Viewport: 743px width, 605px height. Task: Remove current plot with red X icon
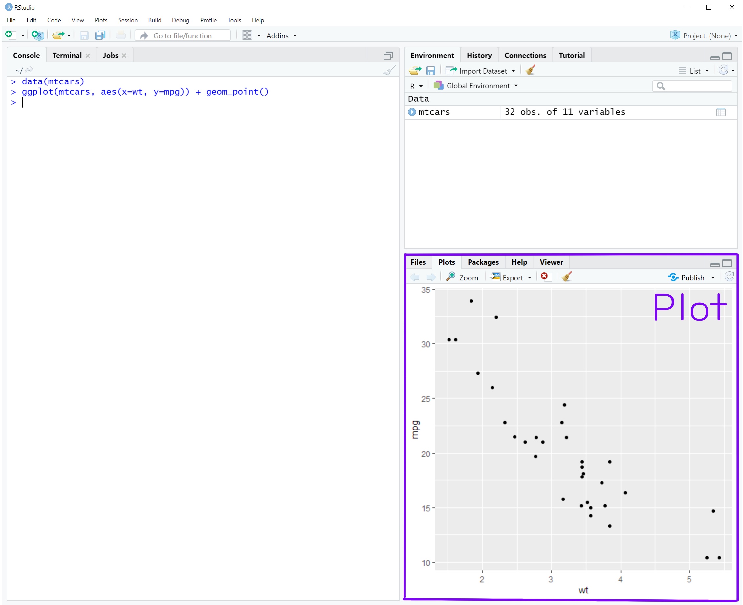click(544, 277)
